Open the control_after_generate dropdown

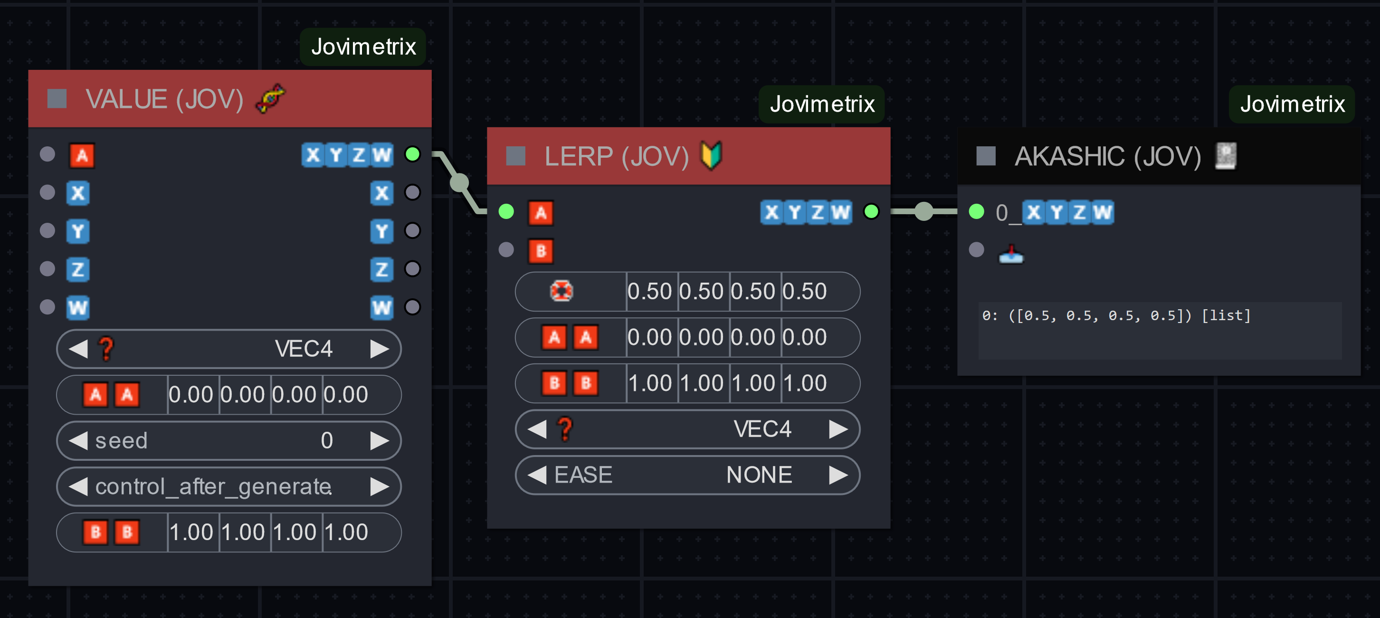229,487
